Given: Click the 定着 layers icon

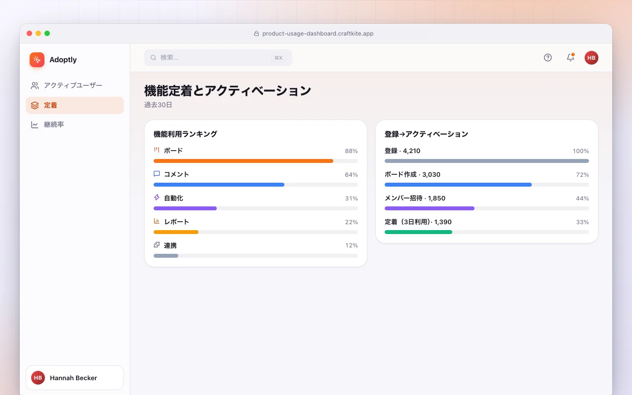Looking at the screenshot, I should [x=35, y=105].
